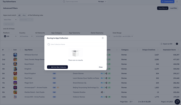Click the Tasty Travels app icon
Image resolution: width=181 pixels, height=105 pixels.
click(15, 60)
